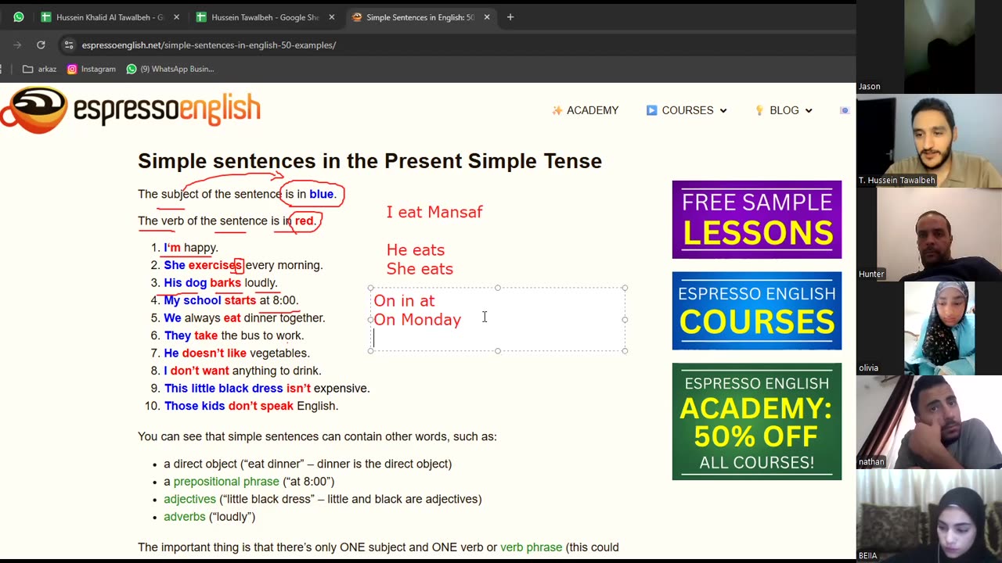Go forward in browser history

coord(17,45)
